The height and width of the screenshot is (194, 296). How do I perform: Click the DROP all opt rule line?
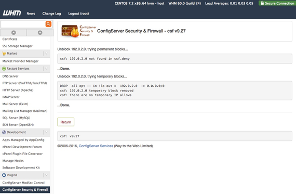(x=112, y=86)
